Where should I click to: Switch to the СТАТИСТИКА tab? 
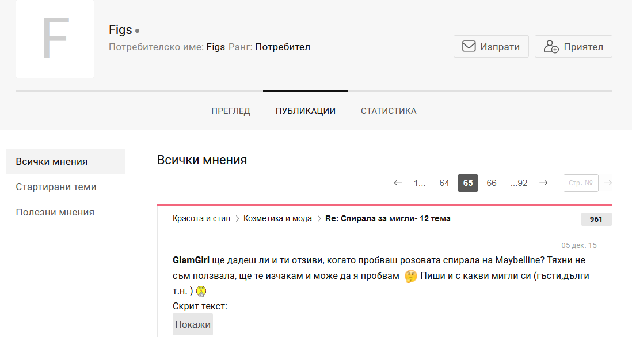(x=389, y=111)
